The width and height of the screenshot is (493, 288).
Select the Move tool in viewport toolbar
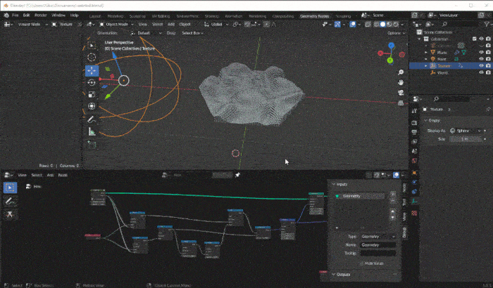coord(92,70)
